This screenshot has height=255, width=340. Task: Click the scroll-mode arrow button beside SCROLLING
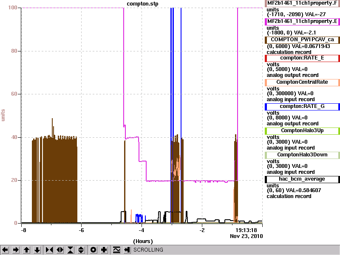pyautogui.click(x=127, y=250)
